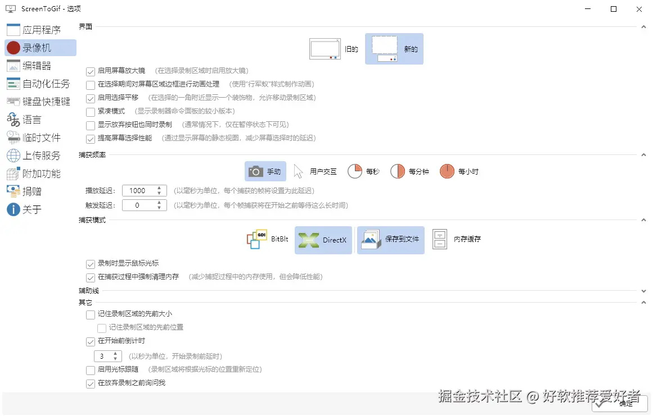Select the 每秒 per-second clock icon
Image resolution: width=653 pixels, height=416 pixels.
[355, 171]
